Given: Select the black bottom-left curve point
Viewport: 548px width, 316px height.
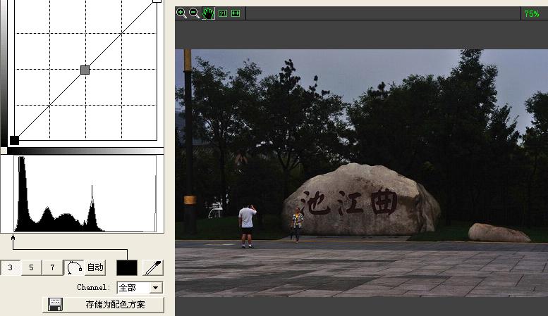Looking at the screenshot, I should [14, 140].
